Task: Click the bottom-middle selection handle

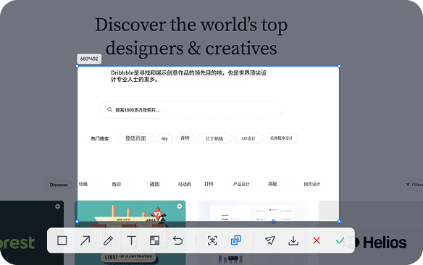Action: [274, 222]
